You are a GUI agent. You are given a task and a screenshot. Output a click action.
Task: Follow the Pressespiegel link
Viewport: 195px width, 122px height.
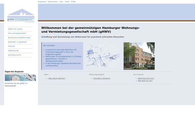pyautogui.click(x=10, y=86)
